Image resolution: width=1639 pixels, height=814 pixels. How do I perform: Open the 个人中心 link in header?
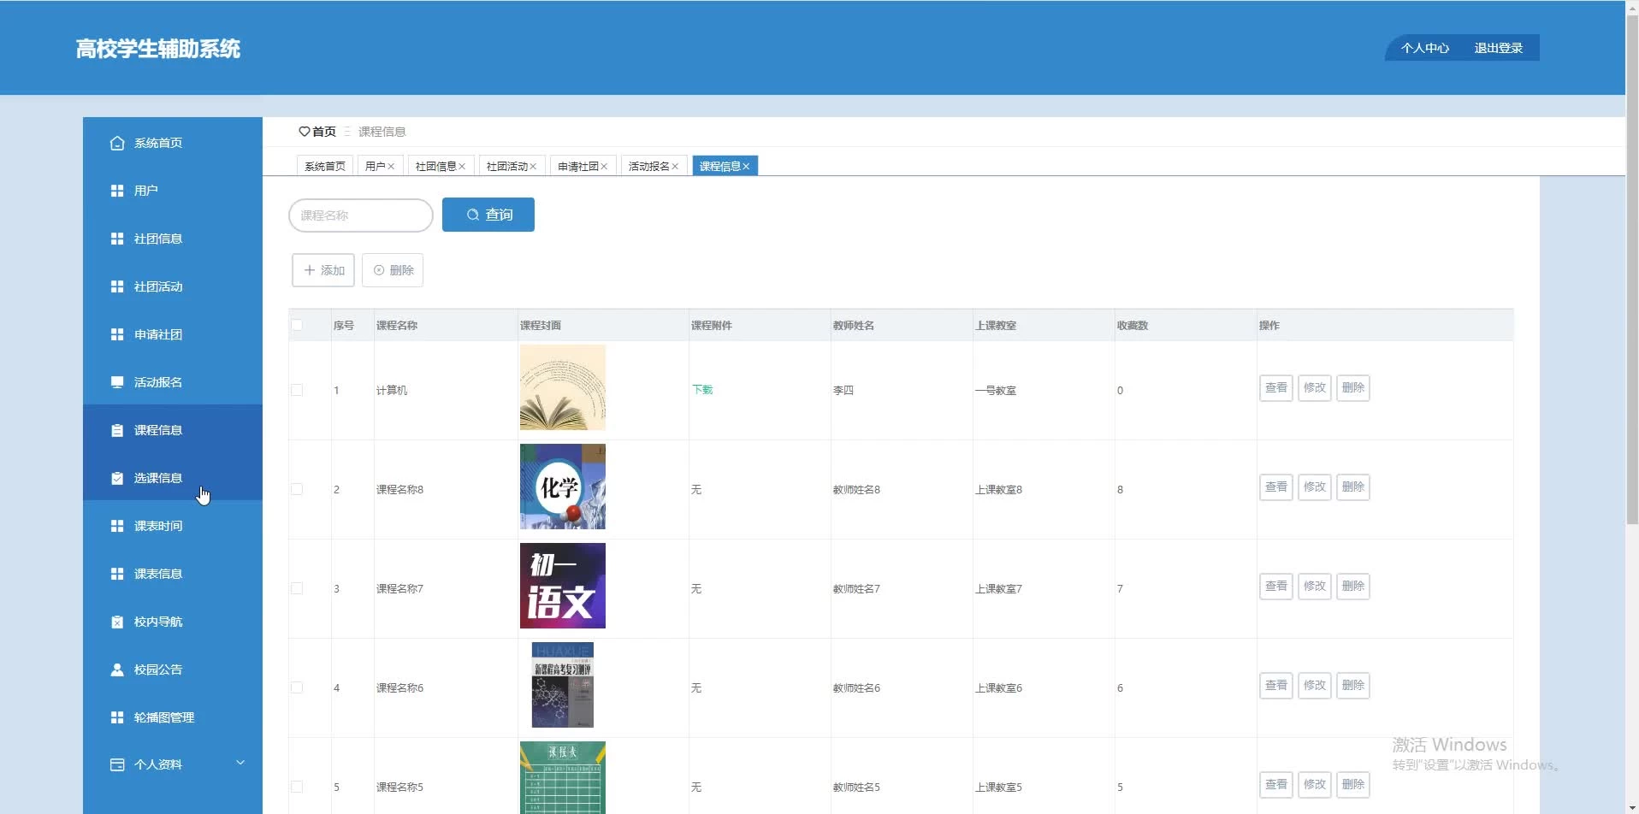point(1424,48)
